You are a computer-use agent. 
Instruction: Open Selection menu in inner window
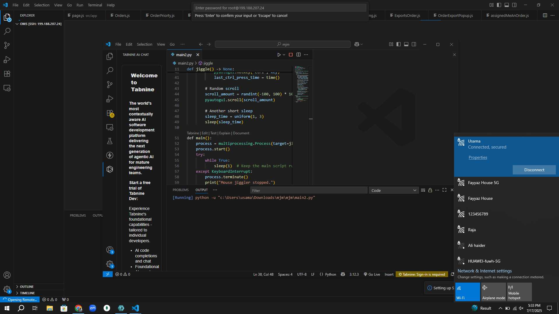tap(144, 44)
